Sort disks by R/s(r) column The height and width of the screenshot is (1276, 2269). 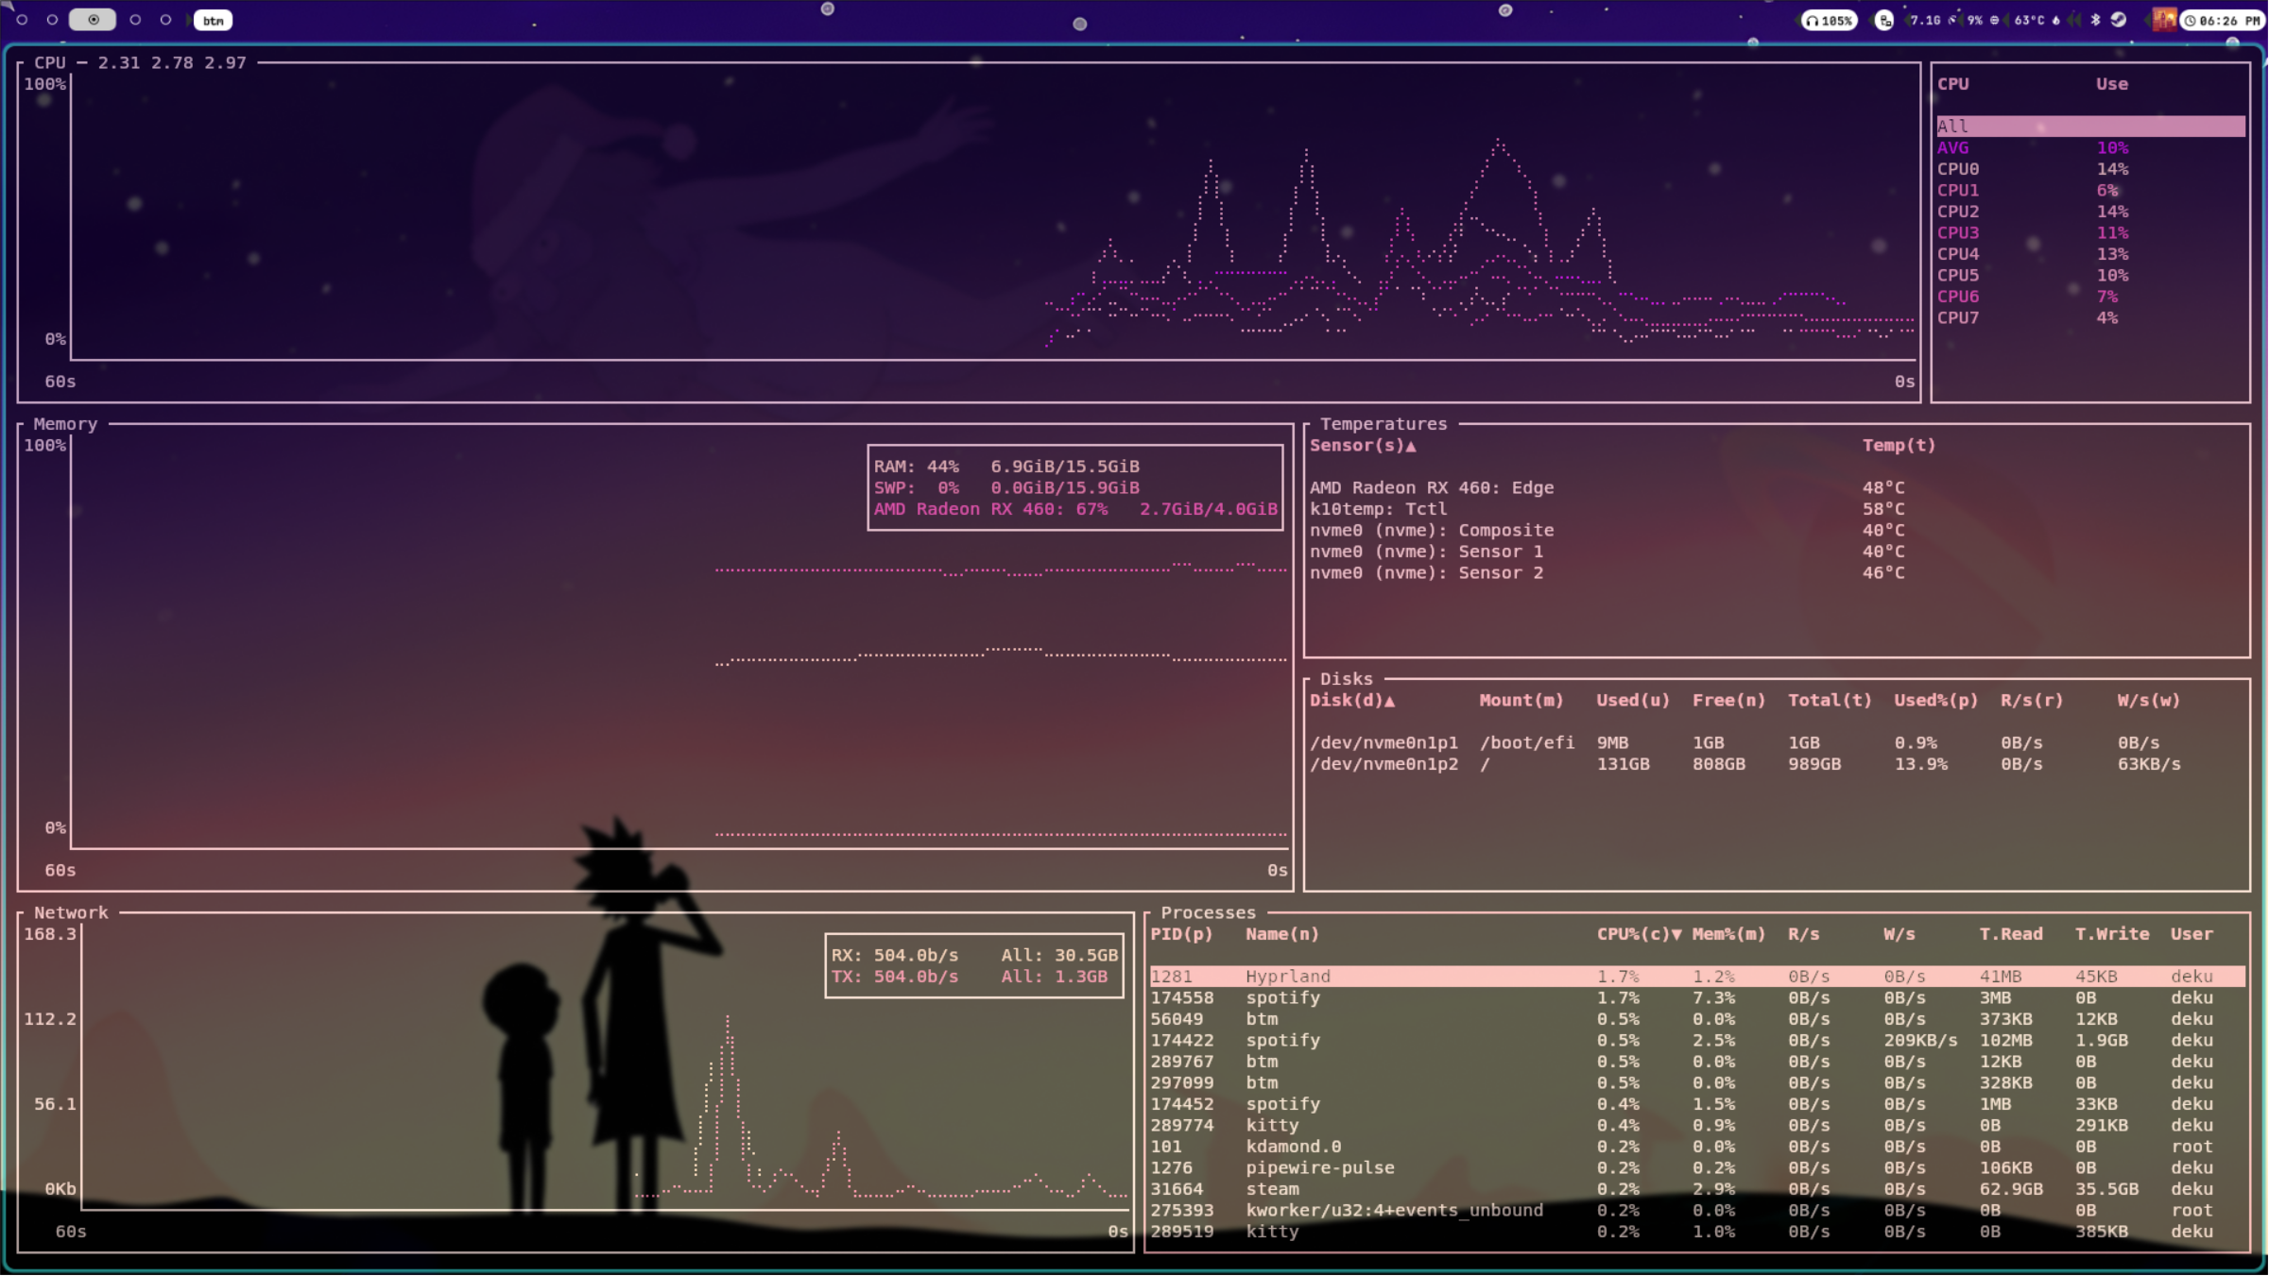click(2032, 701)
